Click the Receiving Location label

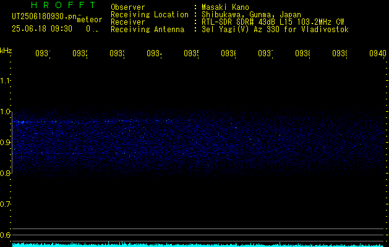(150, 15)
